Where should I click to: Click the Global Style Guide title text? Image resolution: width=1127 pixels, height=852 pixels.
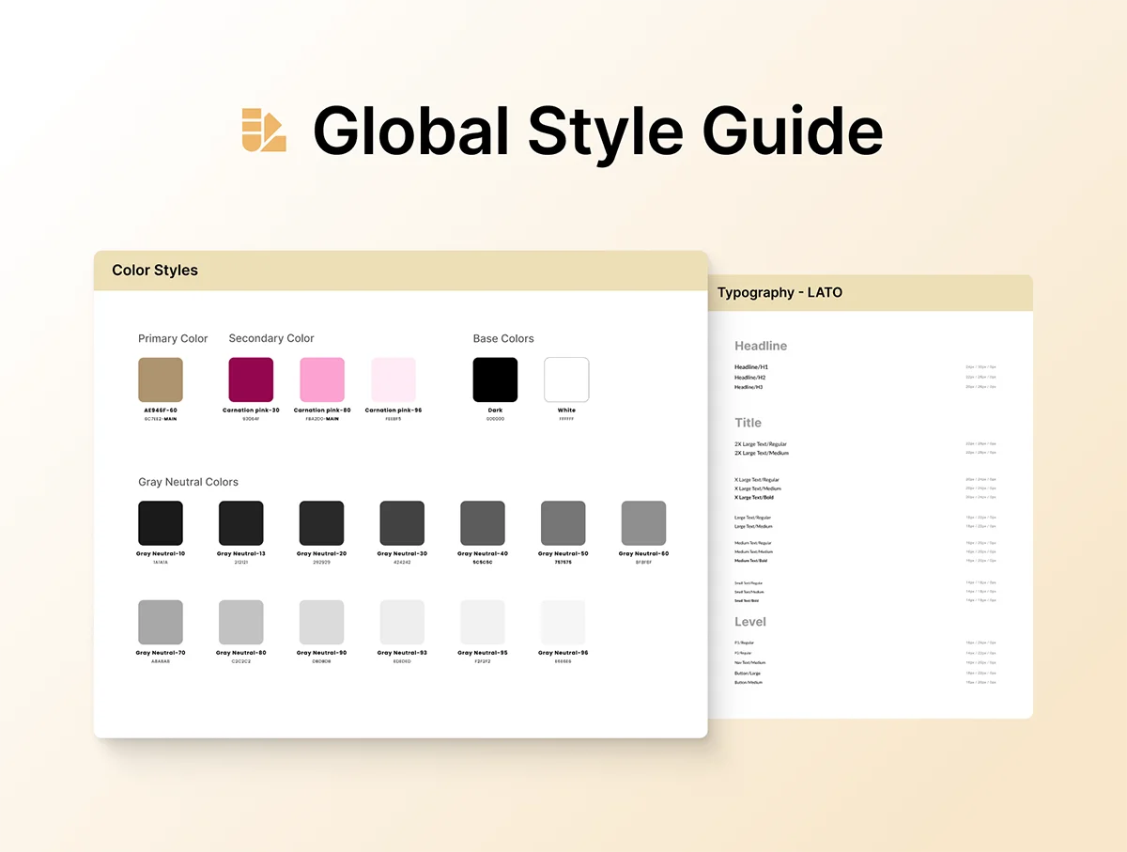tap(597, 130)
